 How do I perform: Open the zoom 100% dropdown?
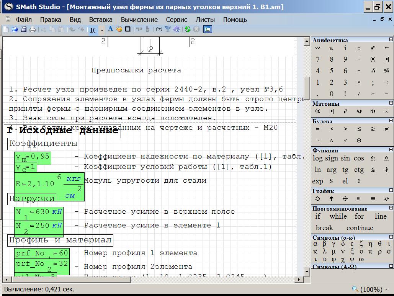click(x=386, y=289)
